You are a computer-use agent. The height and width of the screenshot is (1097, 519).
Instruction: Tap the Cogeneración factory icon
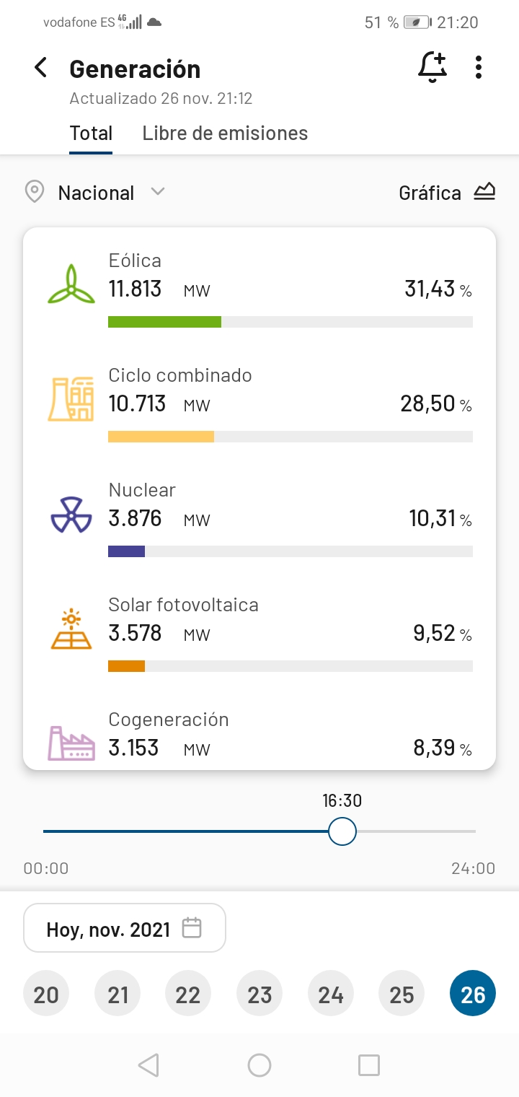coord(71,742)
